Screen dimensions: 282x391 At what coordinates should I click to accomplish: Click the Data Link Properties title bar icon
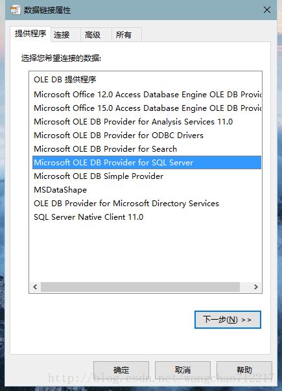15,10
